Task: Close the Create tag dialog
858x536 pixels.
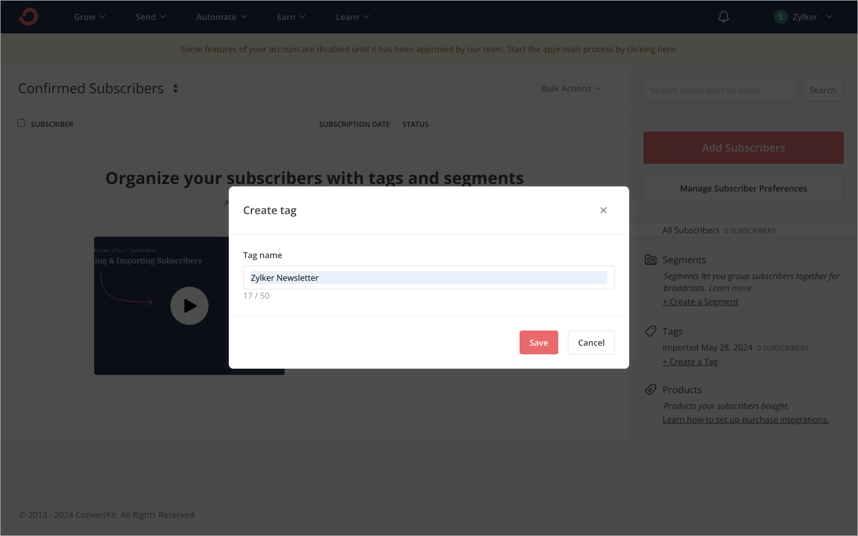Action: 604,210
